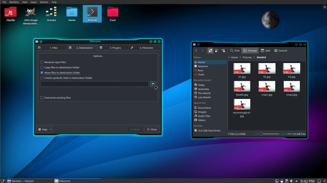Switch Dolphin to compact view mode
327x183 pixels.
pos(217,51)
